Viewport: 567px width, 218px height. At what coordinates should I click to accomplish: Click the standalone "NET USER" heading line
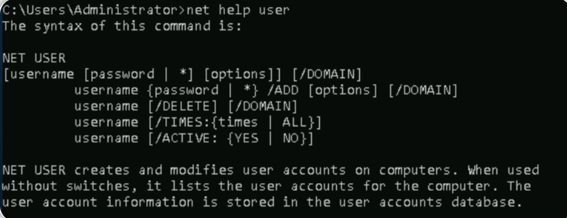[34, 58]
